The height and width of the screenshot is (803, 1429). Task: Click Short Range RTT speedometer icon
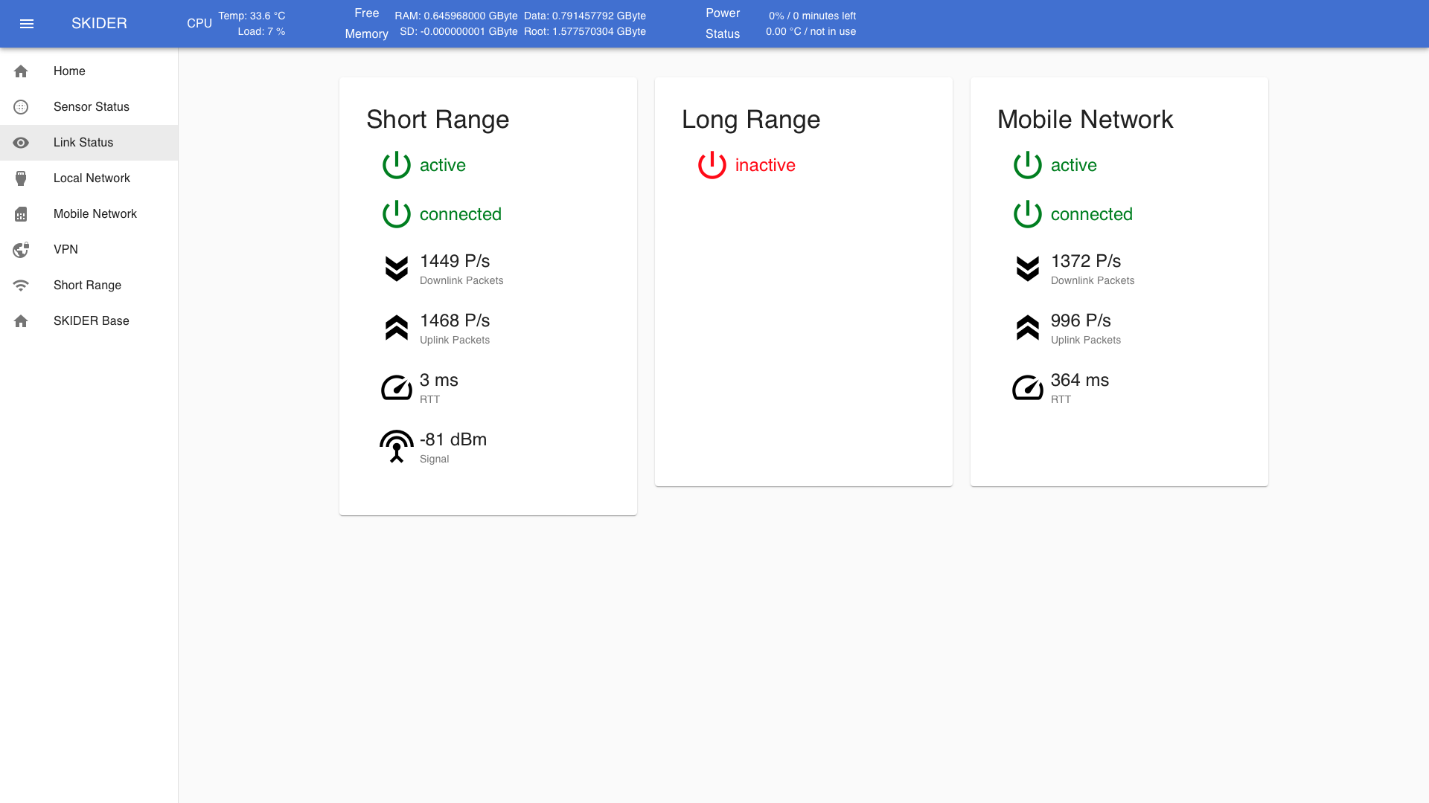pyautogui.click(x=397, y=387)
